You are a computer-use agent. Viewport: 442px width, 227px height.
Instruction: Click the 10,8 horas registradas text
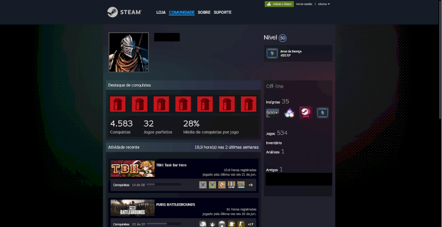[240, 170]
